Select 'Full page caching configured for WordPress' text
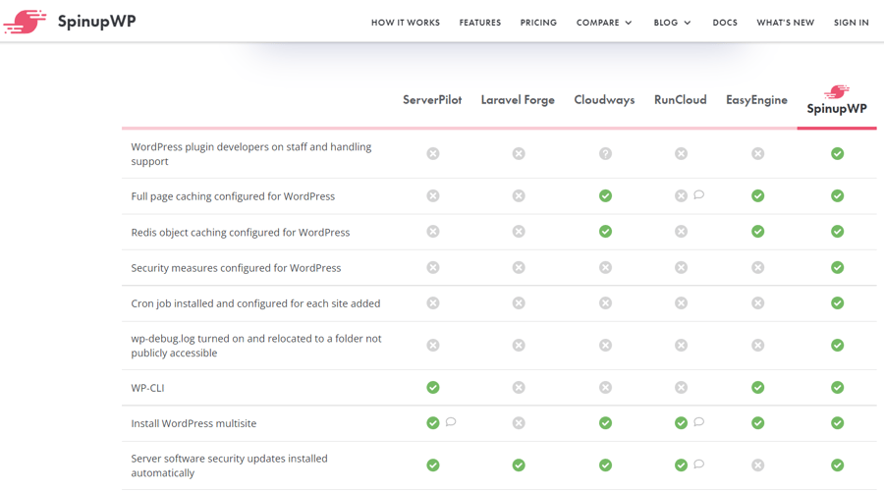Image resolution: width=884 pixels, height=491 pixels. (x=233, y=196)
